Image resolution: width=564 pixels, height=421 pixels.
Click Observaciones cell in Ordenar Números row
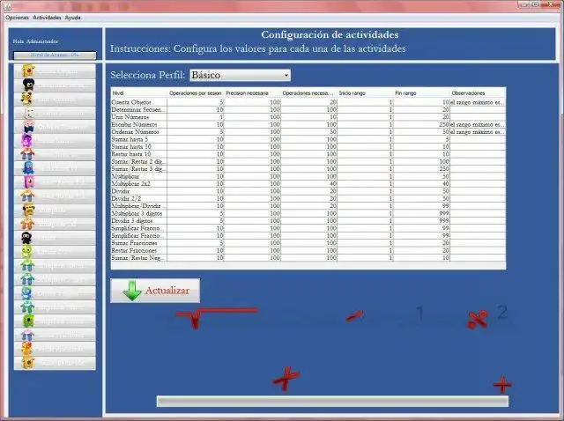(x=478, y=132)
